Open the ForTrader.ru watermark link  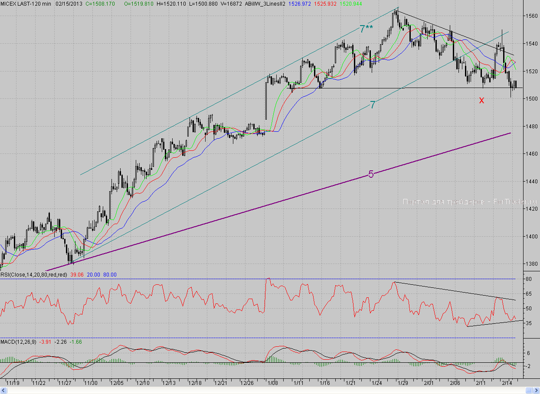click(470, 202)
